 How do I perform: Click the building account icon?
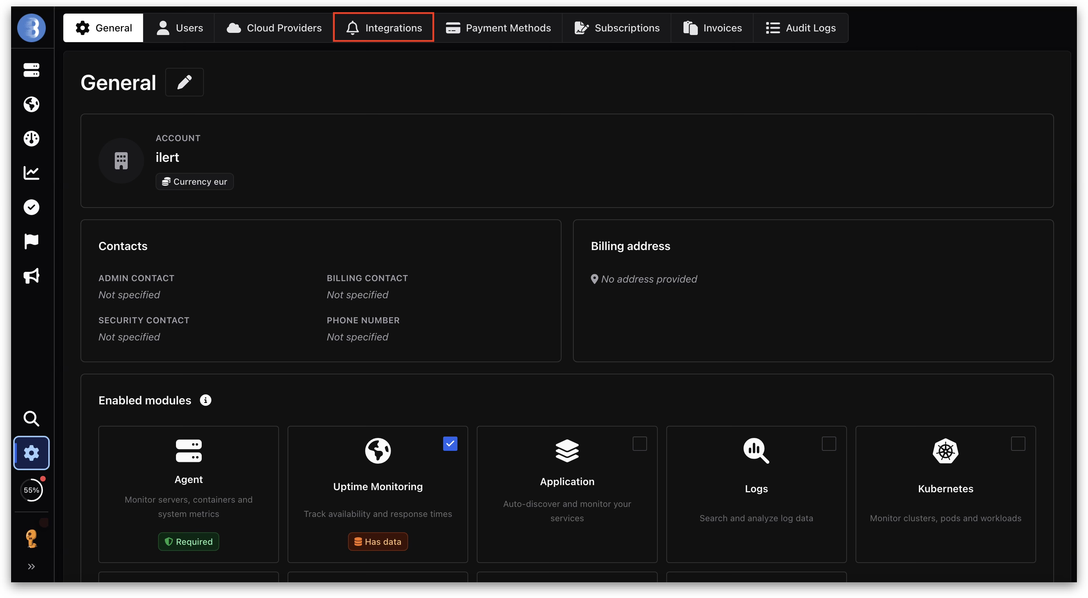tap(121, 161)
